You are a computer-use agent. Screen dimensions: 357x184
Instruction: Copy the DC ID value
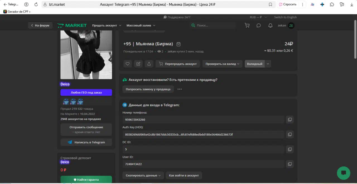point(290,149)
